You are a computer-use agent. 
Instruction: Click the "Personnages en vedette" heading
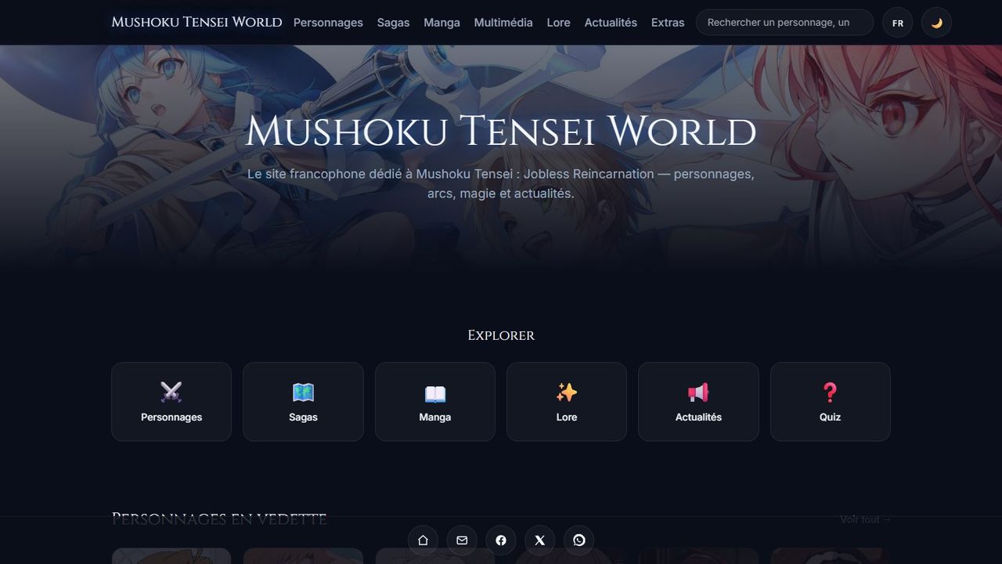pos(219,519)
